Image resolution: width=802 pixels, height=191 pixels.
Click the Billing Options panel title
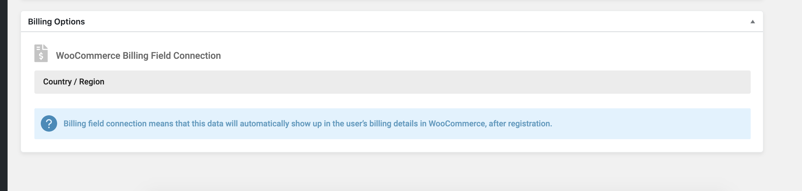point(56,22)
